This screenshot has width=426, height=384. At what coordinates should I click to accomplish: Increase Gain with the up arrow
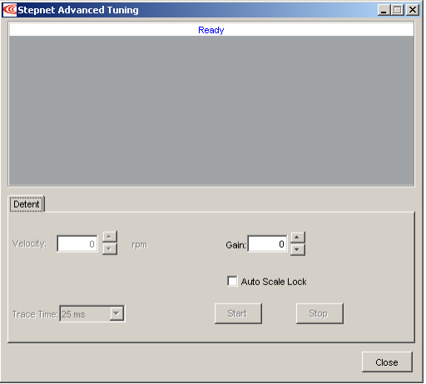pyautogui.click(x=297, y=238)
